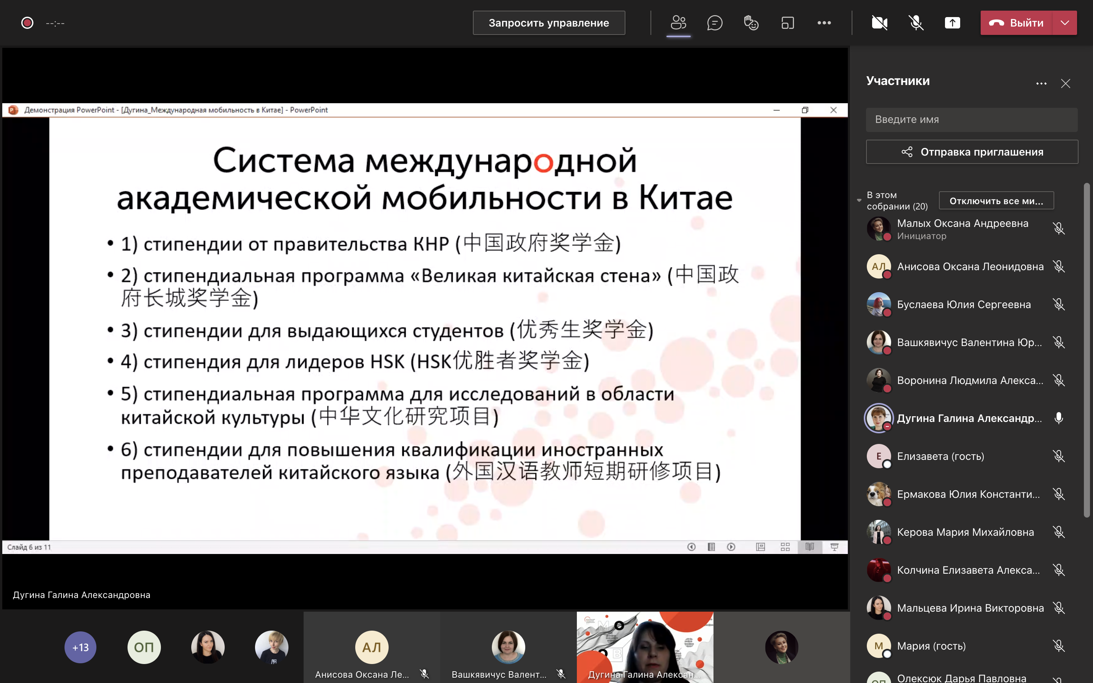Start slideshow from the status bar icon

click(x=835, y=546)
